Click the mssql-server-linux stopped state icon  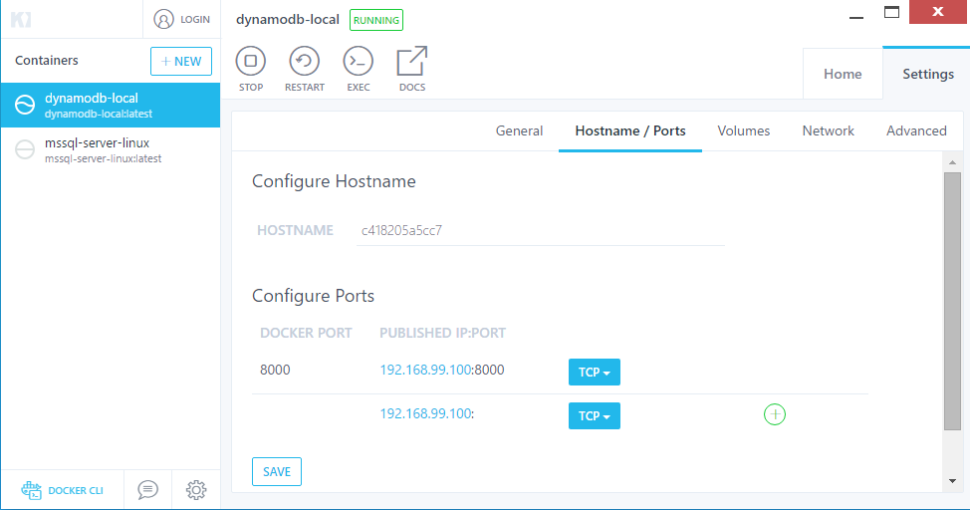click(25, 149)
